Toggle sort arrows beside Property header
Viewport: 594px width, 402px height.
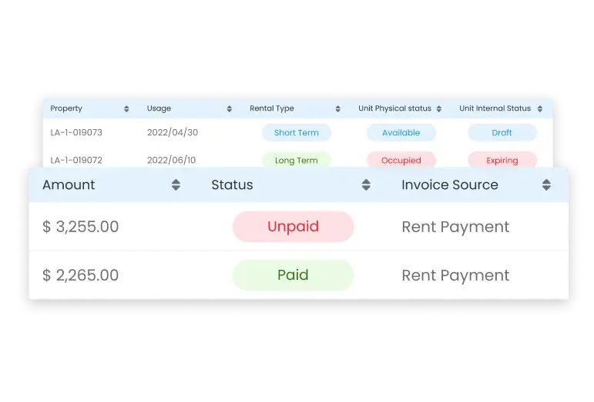(x=127, y=109)
